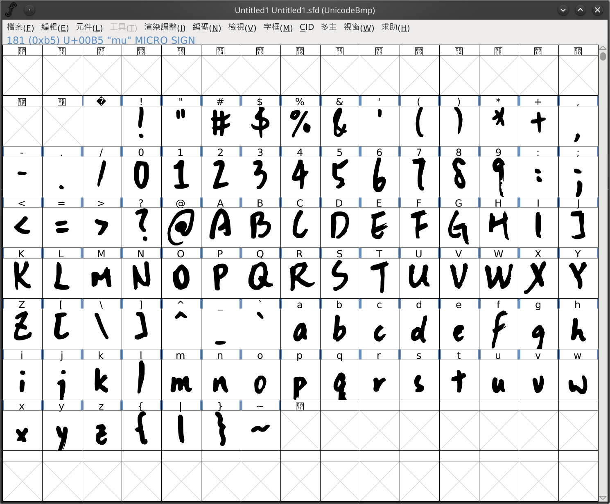Select the lowercase q glyph
610x504 pixels.
tap(340, 380)
